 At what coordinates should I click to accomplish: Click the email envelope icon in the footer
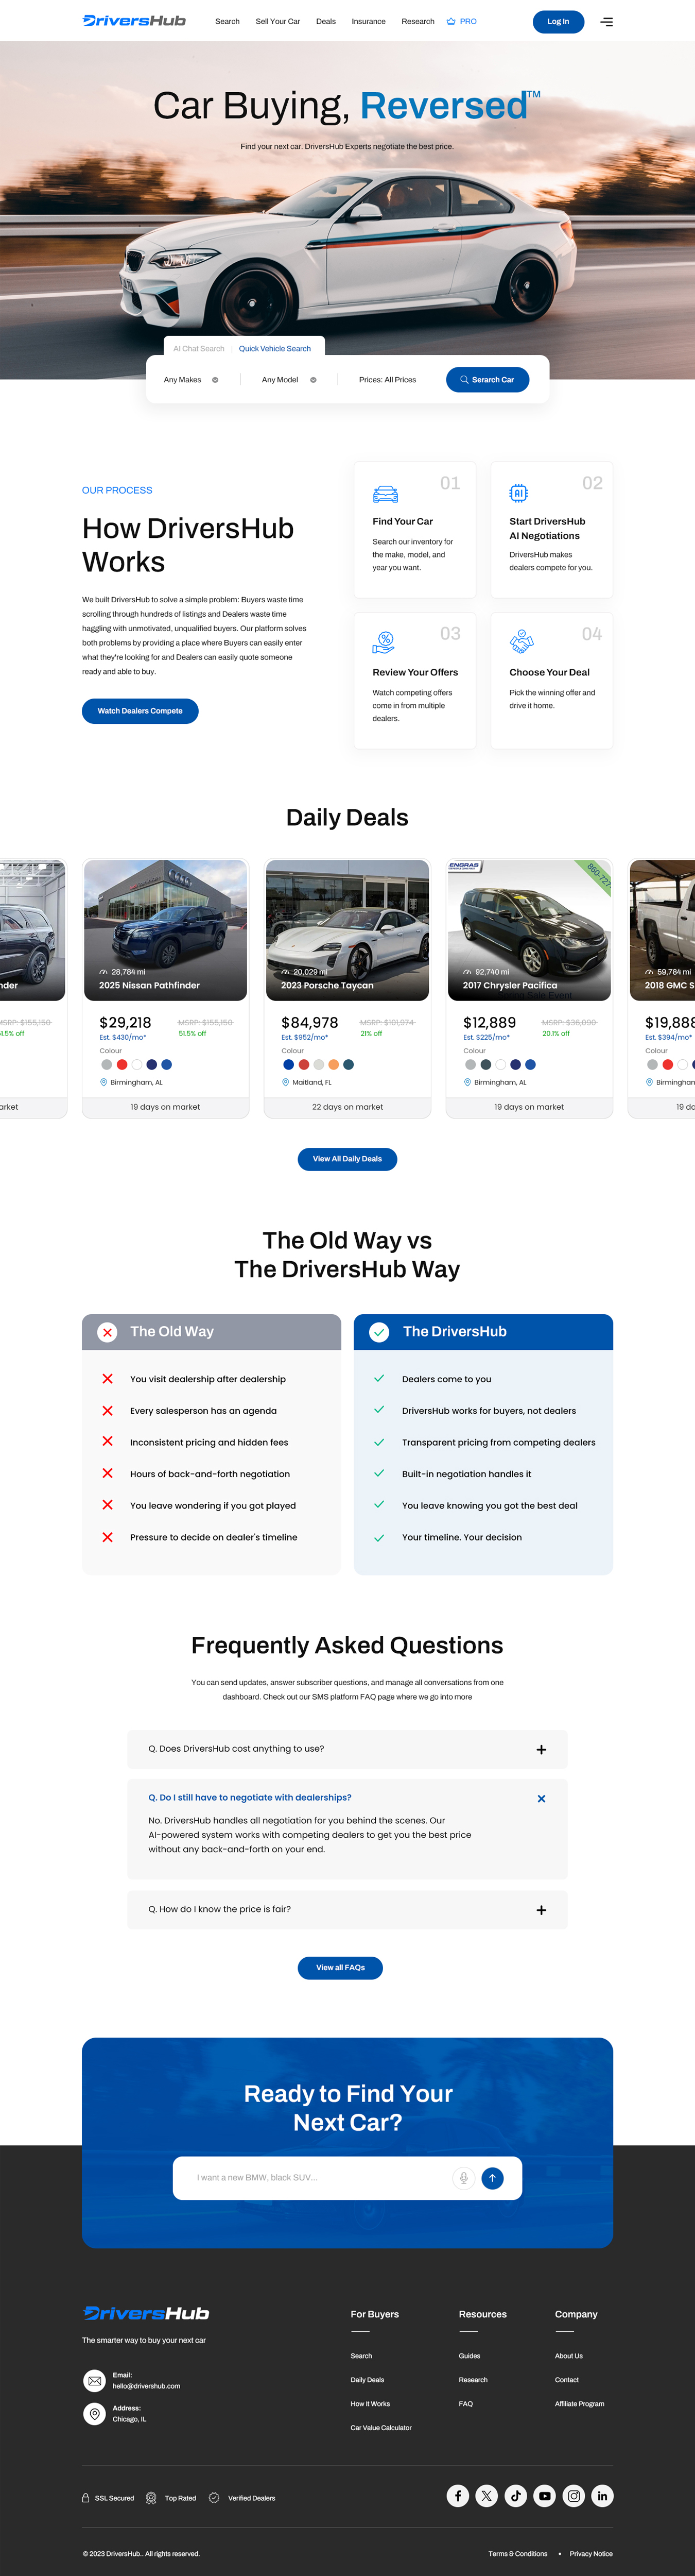[95, 2380]
